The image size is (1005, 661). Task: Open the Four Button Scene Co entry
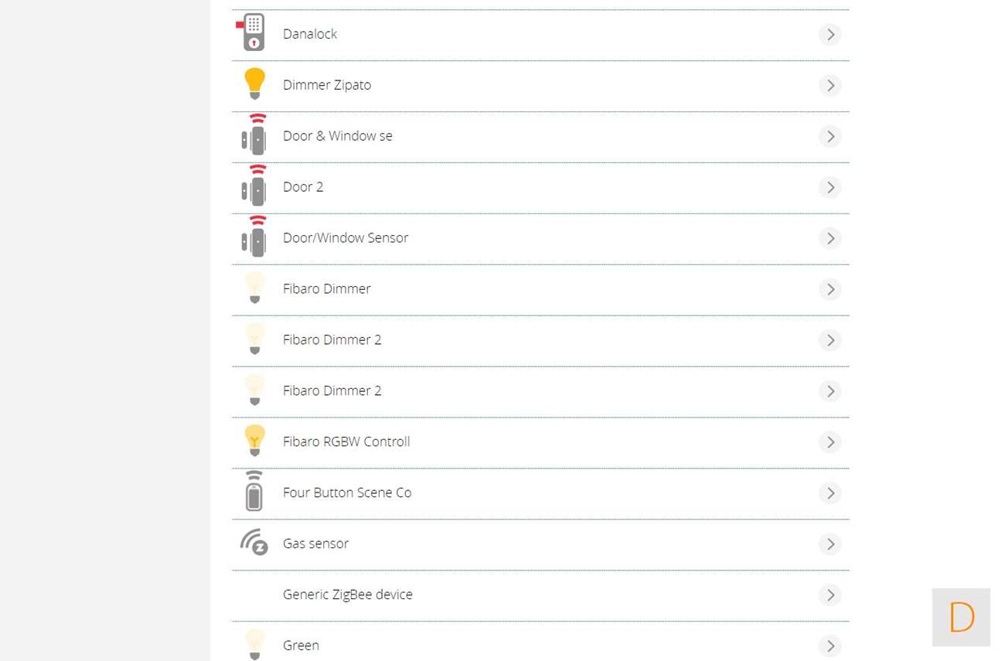click(347, 492)
